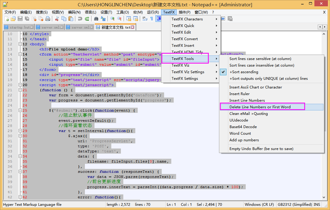Viewport: 330px width, 210px height.
Task: Click the Close document toolbar icon
Action: [x=34, y=19]
